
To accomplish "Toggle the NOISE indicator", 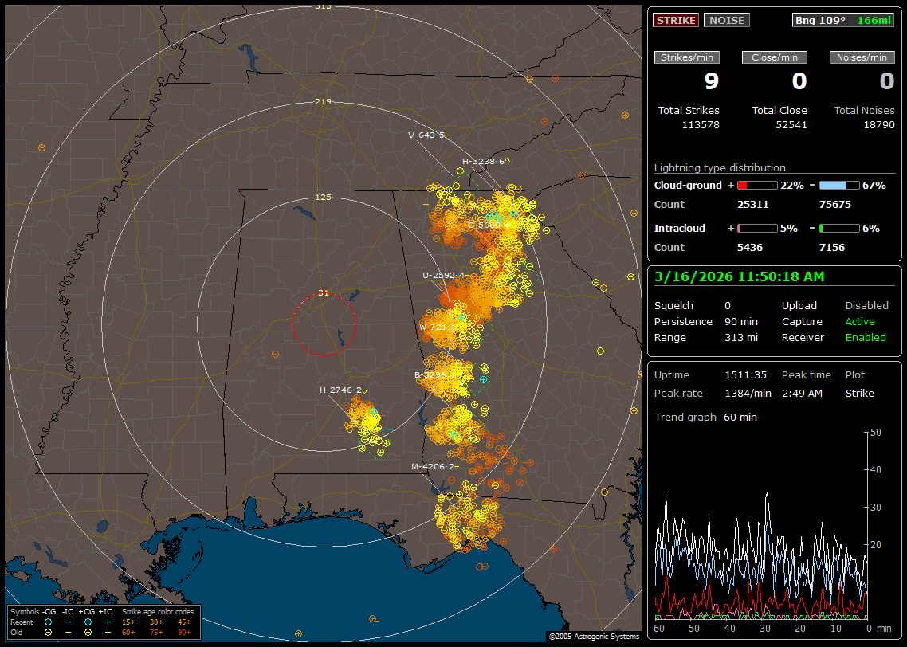I will pos(726,21).
